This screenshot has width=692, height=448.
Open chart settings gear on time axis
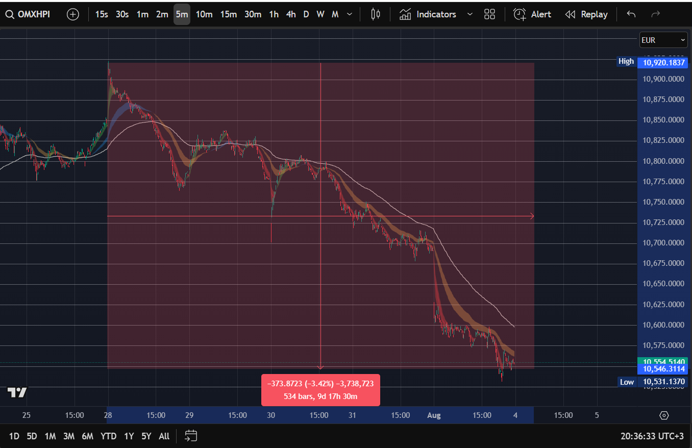coord(664,415)
